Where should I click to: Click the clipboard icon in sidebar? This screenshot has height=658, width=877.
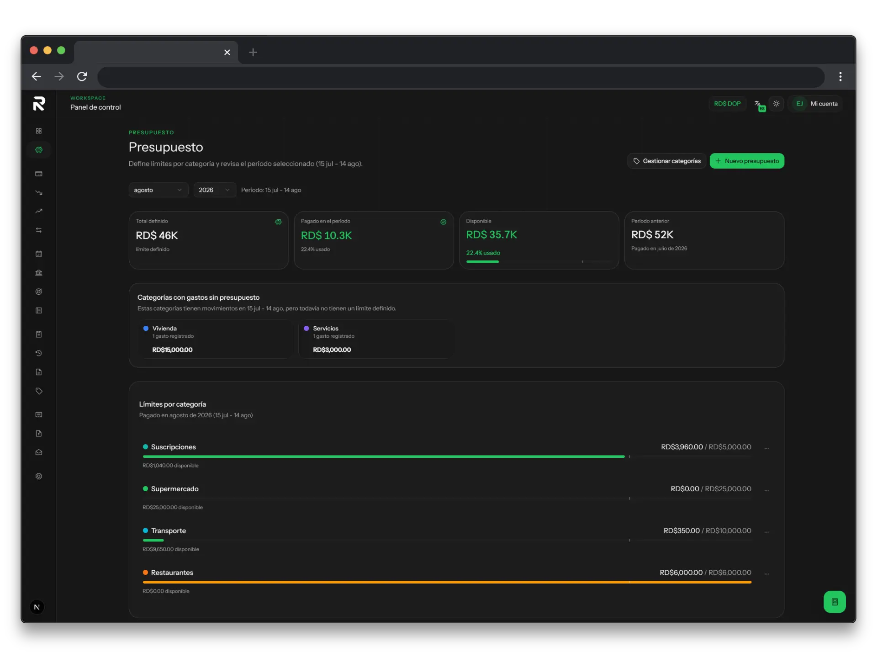[39, 334]
